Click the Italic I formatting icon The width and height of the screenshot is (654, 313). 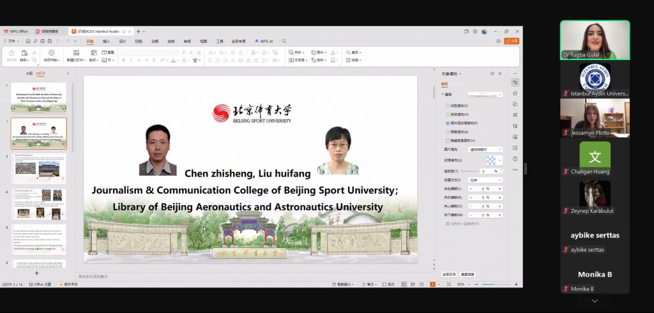click(131, 61)
